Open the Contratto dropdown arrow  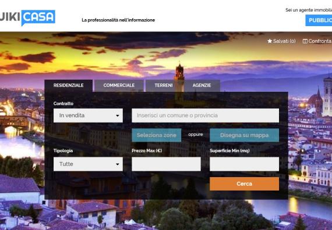click(118, 116)
